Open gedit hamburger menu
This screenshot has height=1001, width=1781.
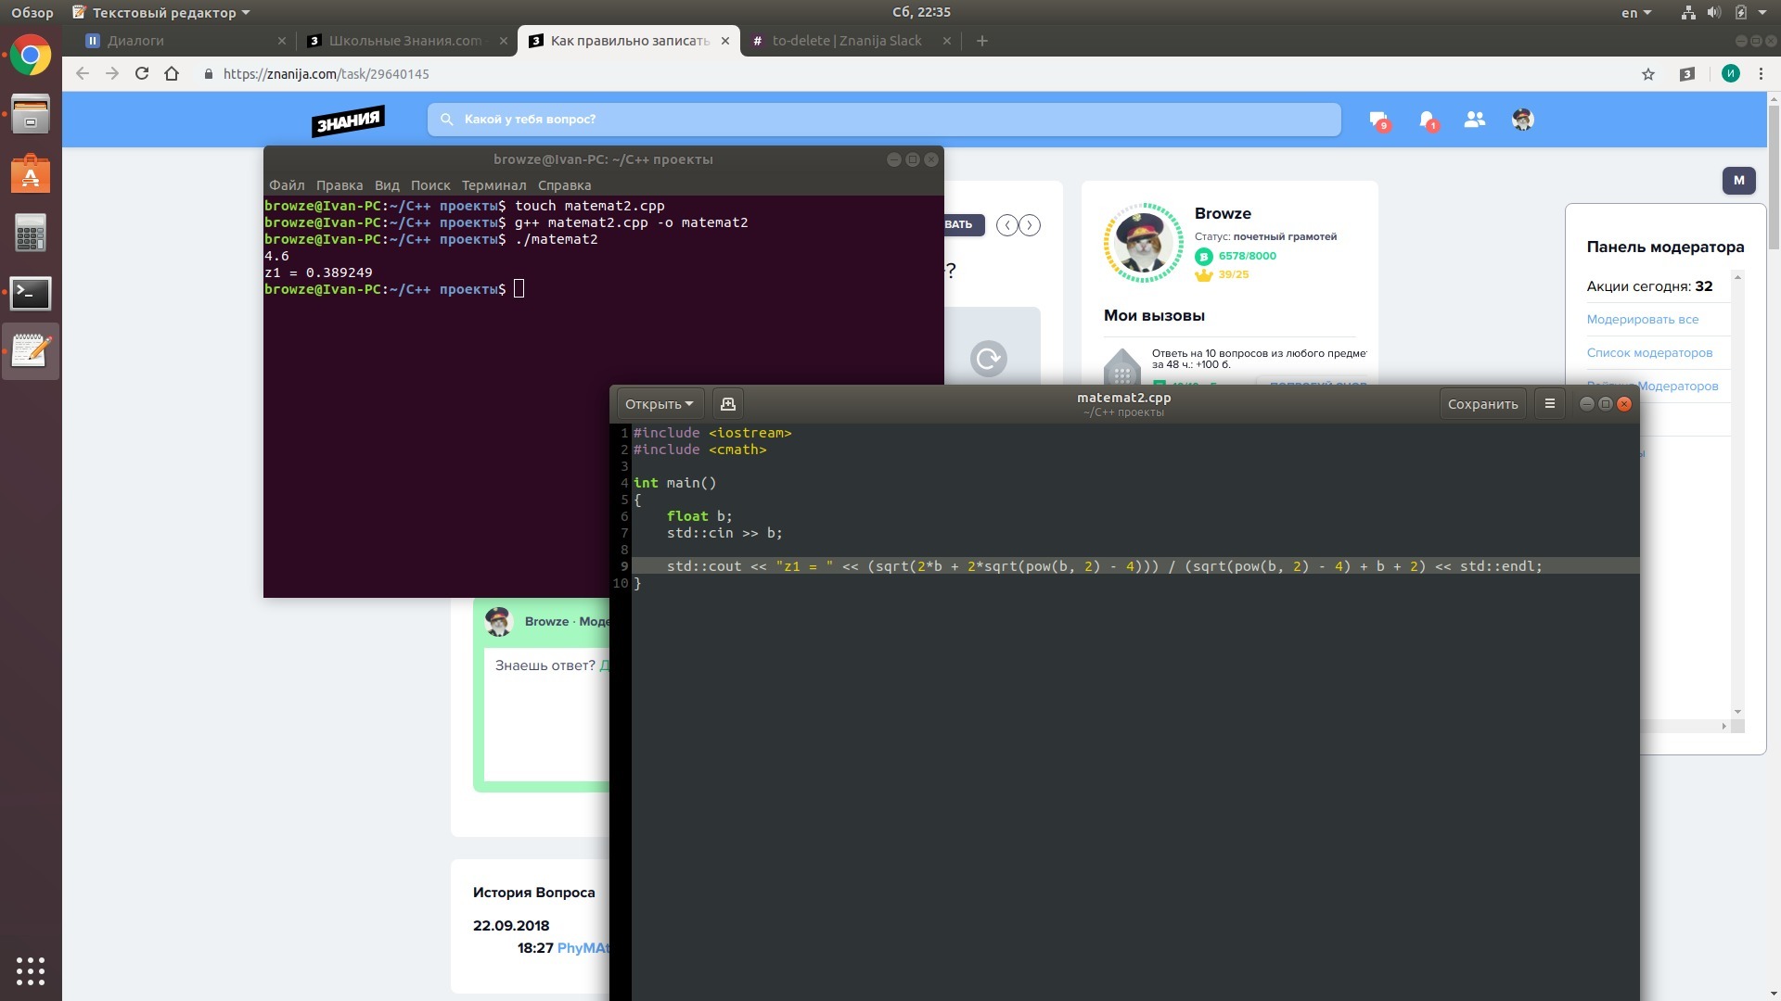click(x=1549, y=404)
